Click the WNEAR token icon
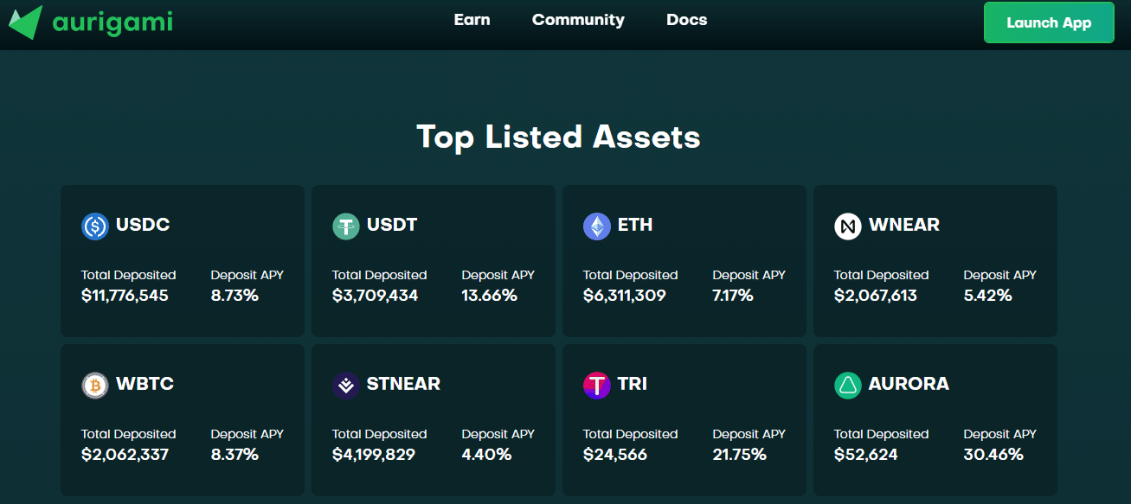 [x=847, y=226]
